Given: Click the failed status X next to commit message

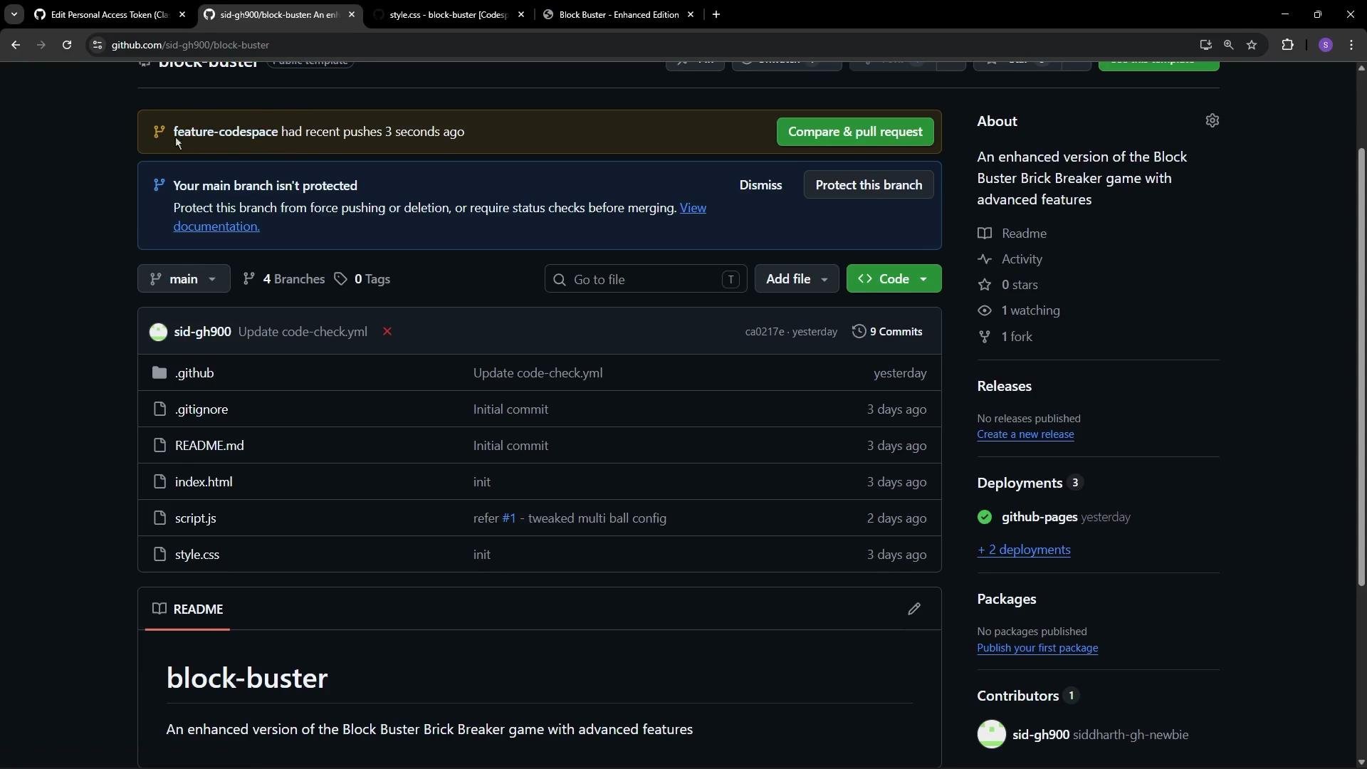Looking at the screenshot, I should [387, 332].
